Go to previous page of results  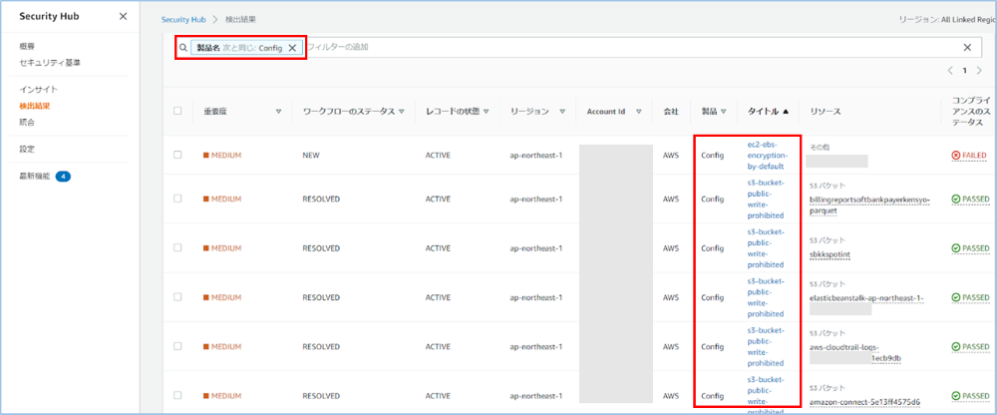pos(950,72)
